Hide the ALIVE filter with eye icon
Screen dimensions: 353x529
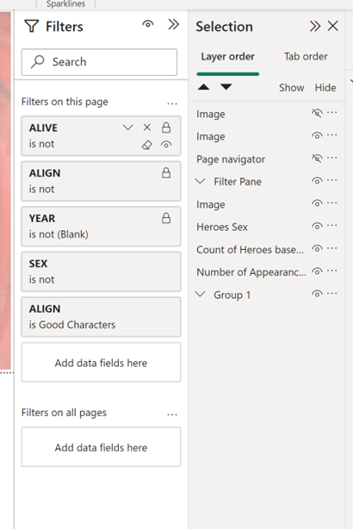[166, 145]
